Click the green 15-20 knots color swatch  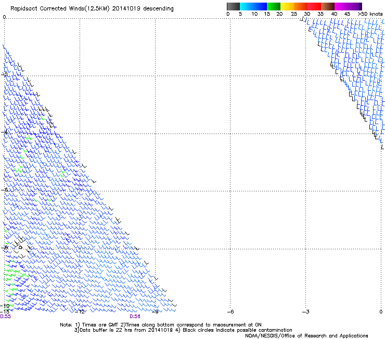pyautogui.click(x=273, y=6)
